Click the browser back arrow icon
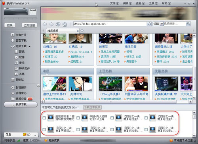 [45, 24]
